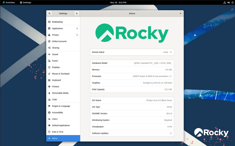
Task: Click the GNOME Version value 40.4.0
Action: point(169,113)
